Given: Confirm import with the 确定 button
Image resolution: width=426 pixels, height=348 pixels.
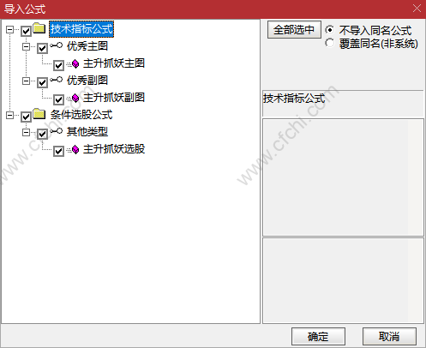Looking at the screenshot, I should pos(318,337).
